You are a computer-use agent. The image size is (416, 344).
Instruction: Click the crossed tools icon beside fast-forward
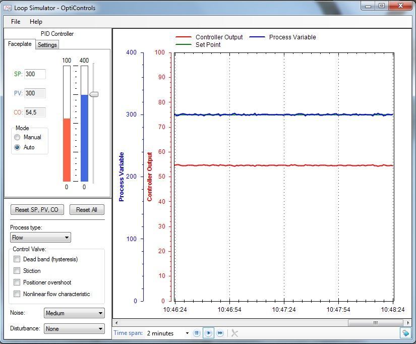click(x=234, y=333)
